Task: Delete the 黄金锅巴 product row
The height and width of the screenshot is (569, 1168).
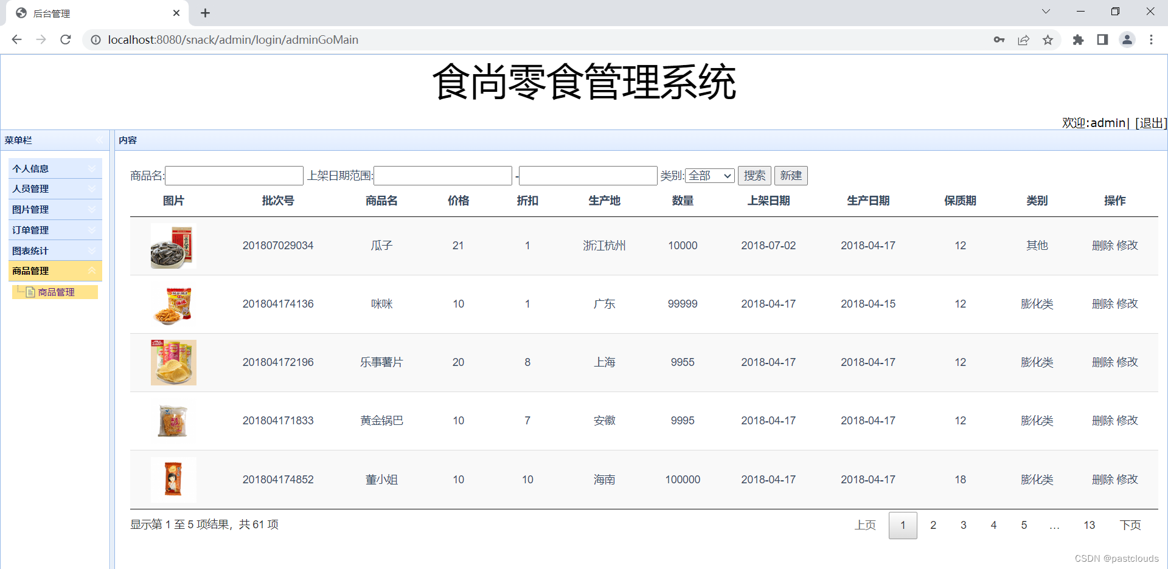Action: point(1103,421)
